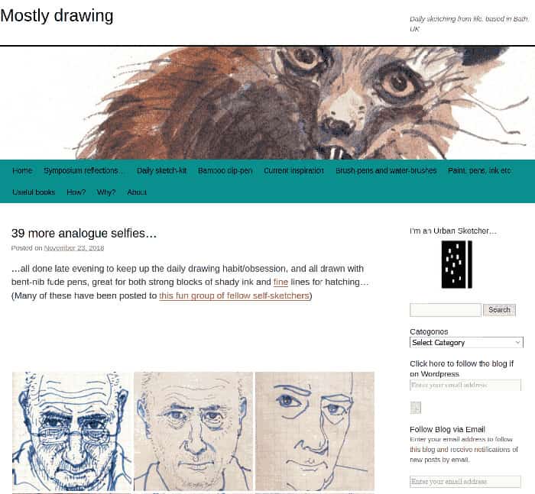The height and width of the screenshot is (494, 535).
Task: Click the search text field
Action: pos(446,310)
